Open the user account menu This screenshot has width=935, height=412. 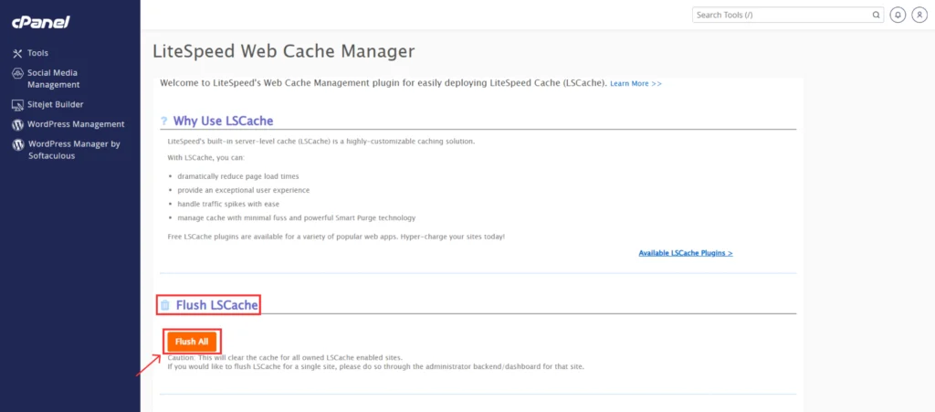pyautogui.click(x=919, y=15)
